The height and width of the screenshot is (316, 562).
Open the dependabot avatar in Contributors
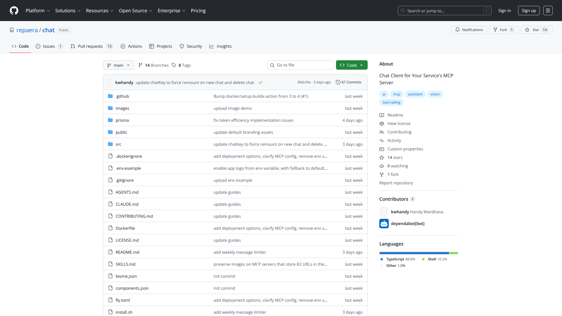pyautogui.click(x=384, y=224)
